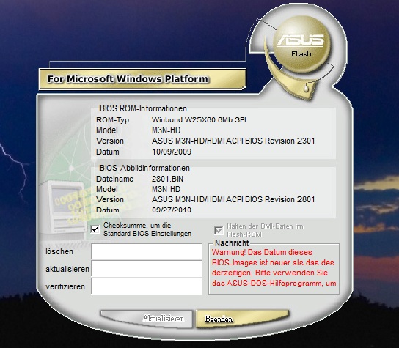Toggle the Checksumme Standard-BIOS-Einstellungen checkbox

[95, 229]
